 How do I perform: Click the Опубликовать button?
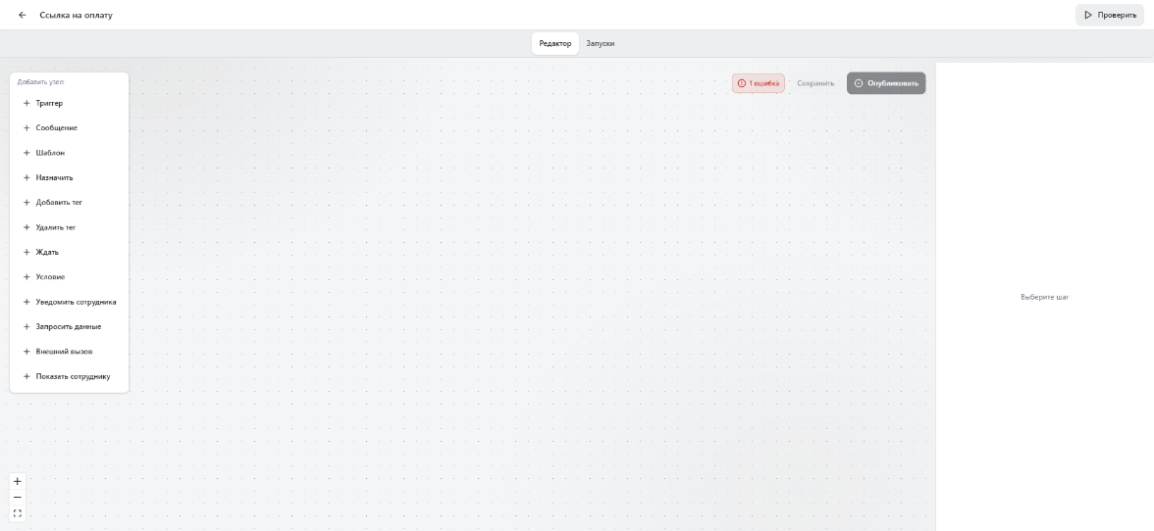click(x=886, y=83)
